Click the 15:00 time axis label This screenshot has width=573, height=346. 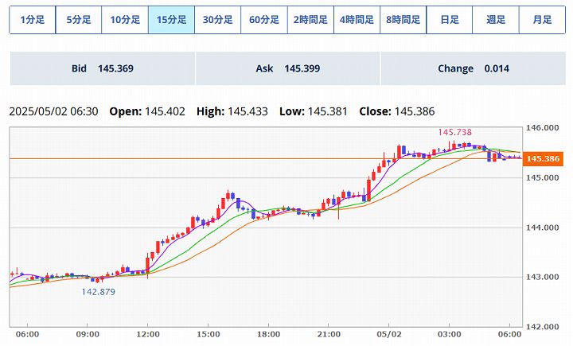[209, 334]
